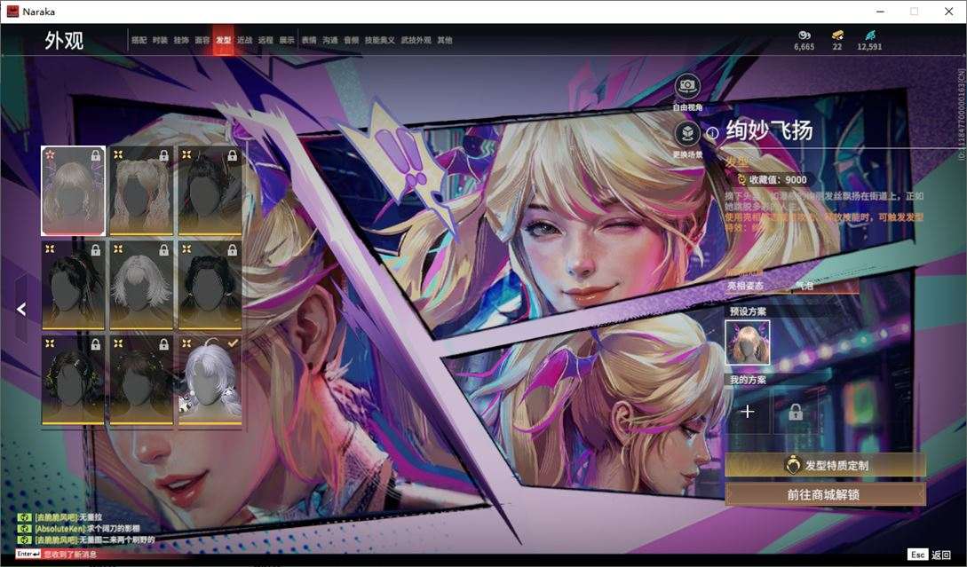The width and height of the screenshot is (967, 567).
Task: Select the locked dark short hairstyle, bottom row
Action: [x=141, y=380]
